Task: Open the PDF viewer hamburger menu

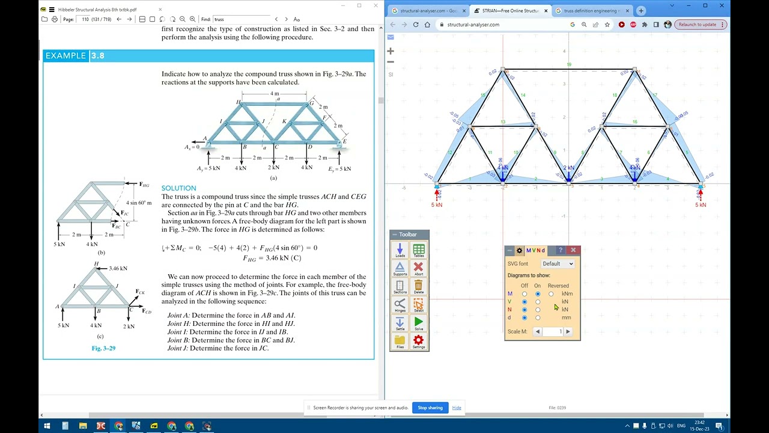Action: coord(52,10)
